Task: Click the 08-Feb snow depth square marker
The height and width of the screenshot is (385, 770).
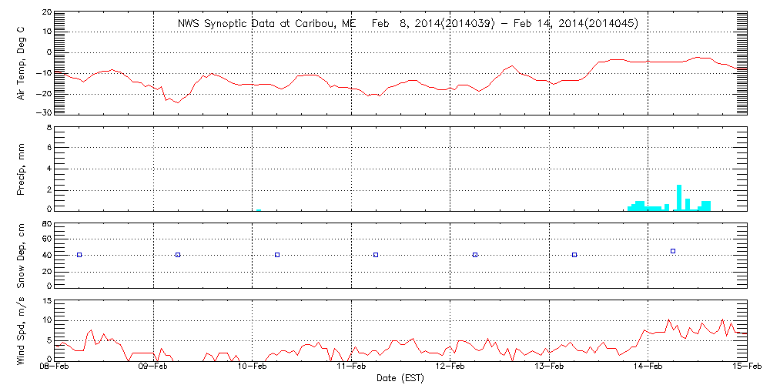Action: click(x=79, y=255)
